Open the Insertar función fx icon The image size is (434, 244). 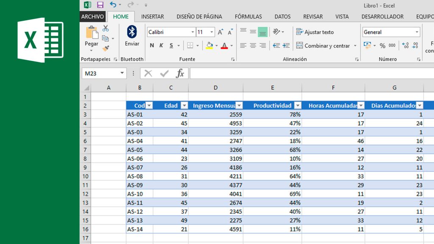pos(180,73)
